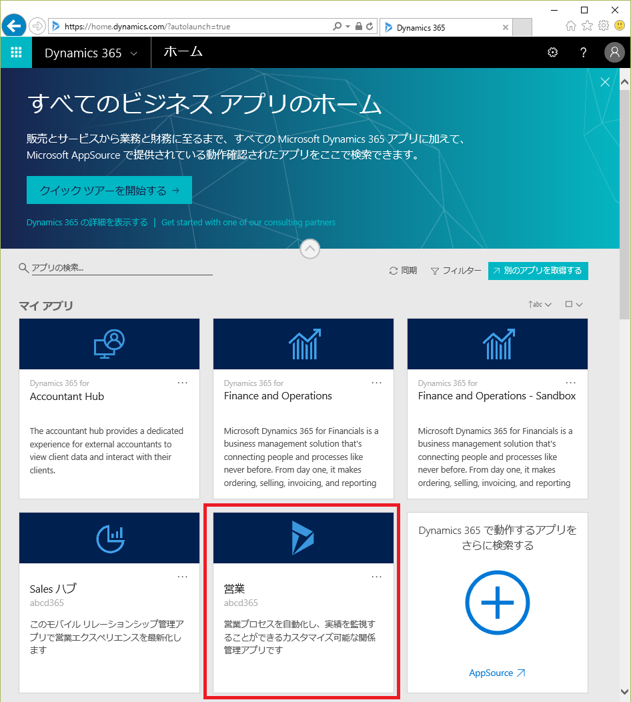Click the 'Finance and Operations - Sandbox' title
Screen dimensions: 631x702
pos(497,396)
